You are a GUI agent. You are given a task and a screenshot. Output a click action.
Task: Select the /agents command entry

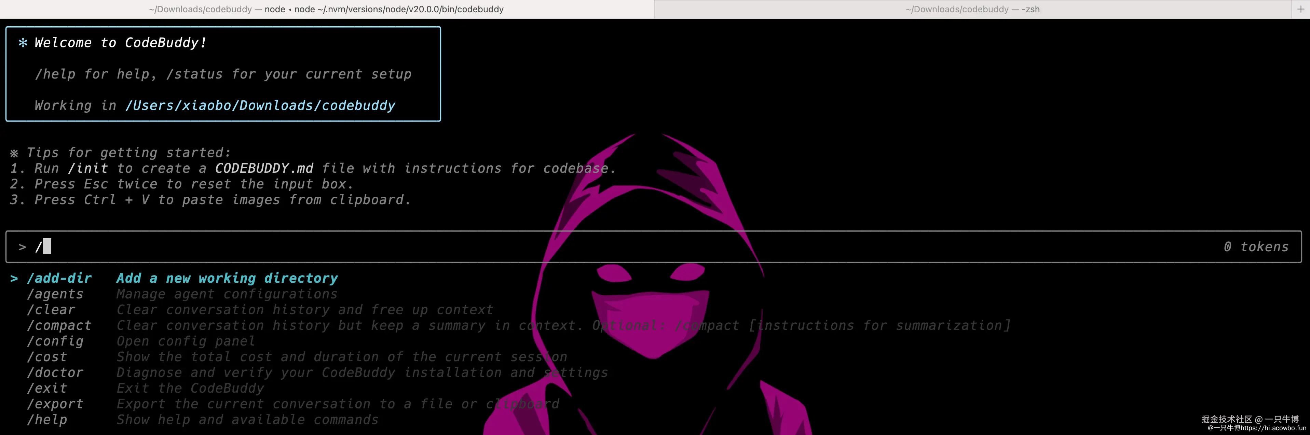55,294
